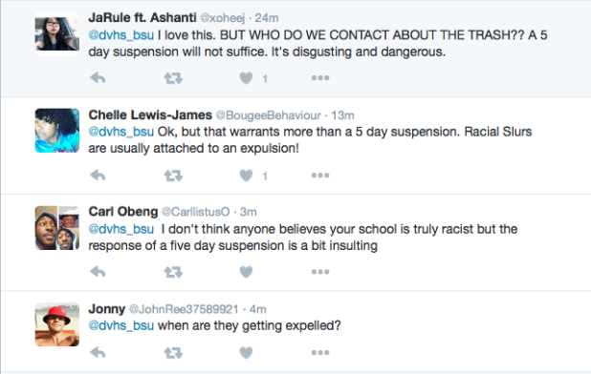
Task: Open more options on Chelle Lewis-James's tweet
Action: point(320,176)
